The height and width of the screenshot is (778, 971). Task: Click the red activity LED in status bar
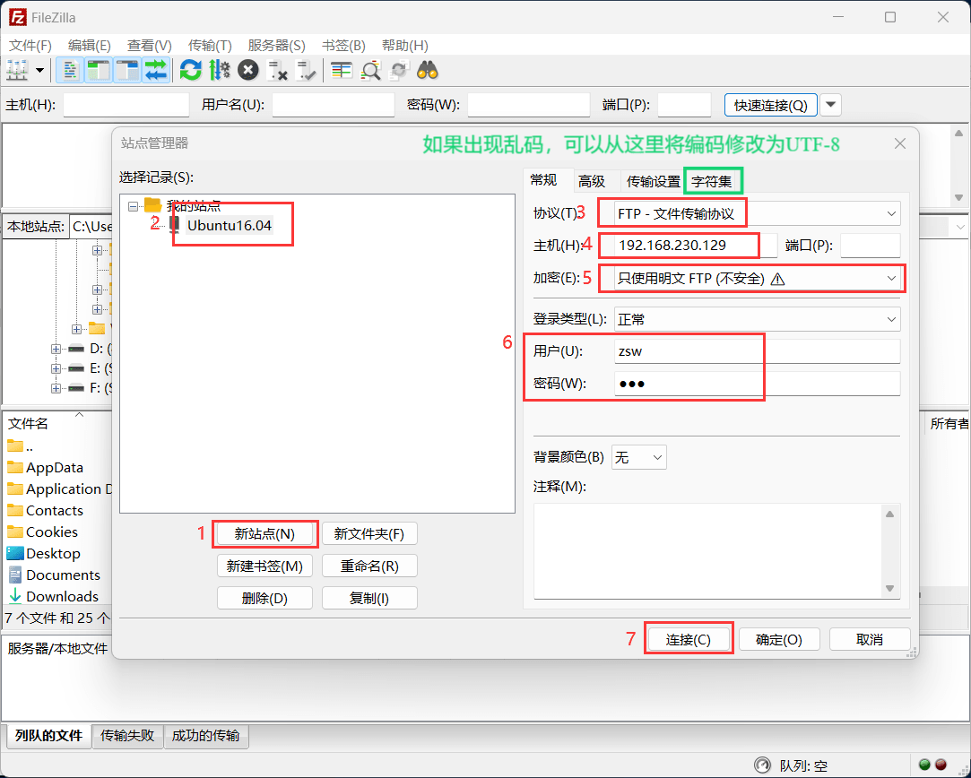coord(941,765)
